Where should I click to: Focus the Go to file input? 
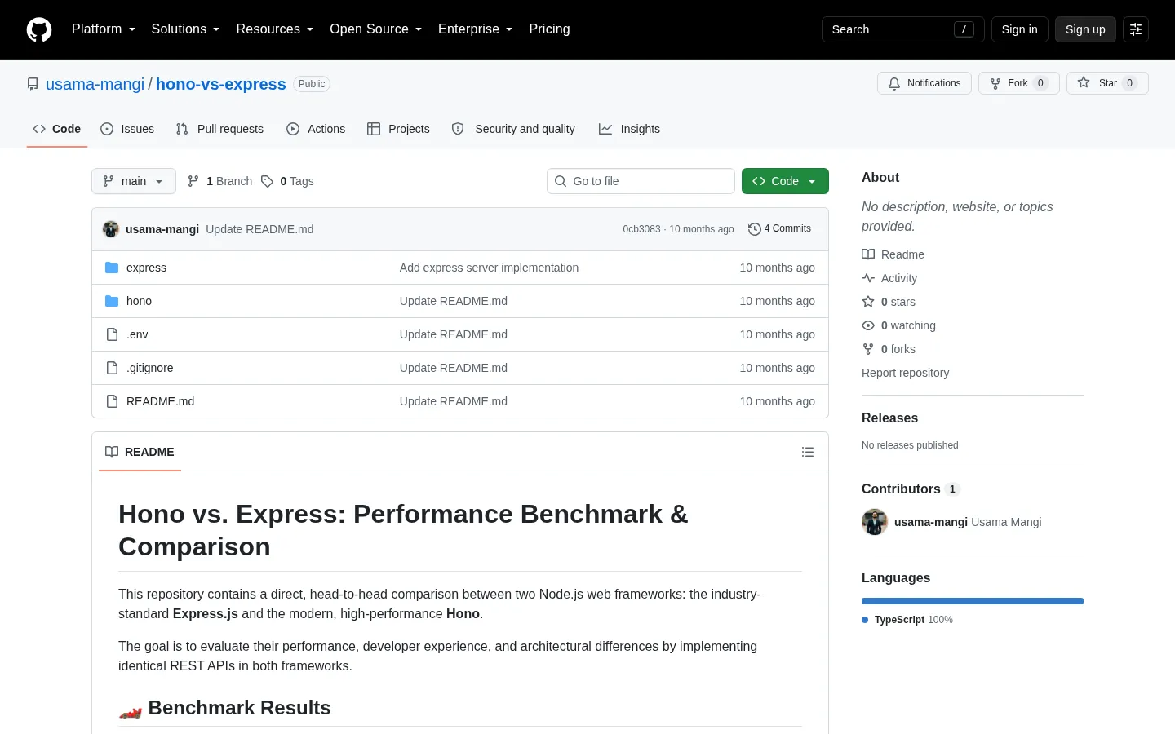click(x=641, y=181)
